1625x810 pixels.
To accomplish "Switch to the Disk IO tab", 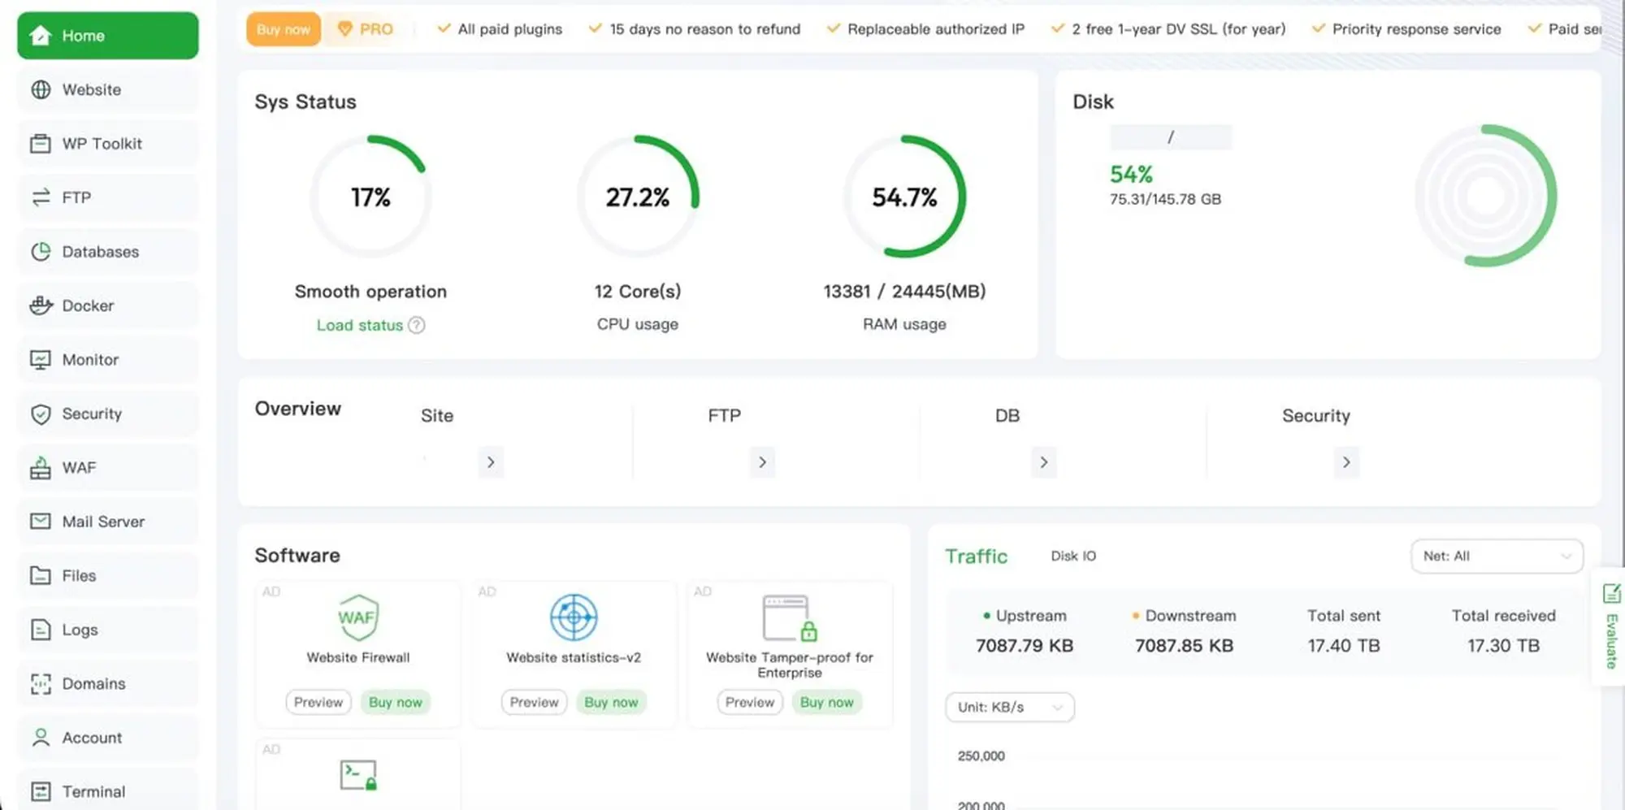I will point(1073,556).
